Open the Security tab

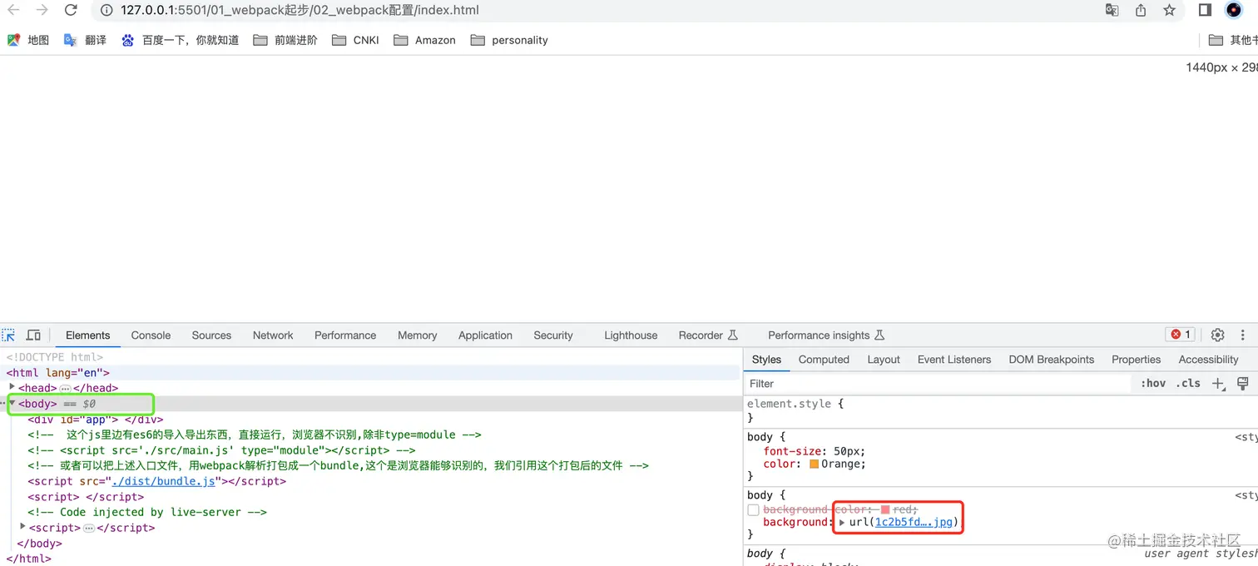553,335
